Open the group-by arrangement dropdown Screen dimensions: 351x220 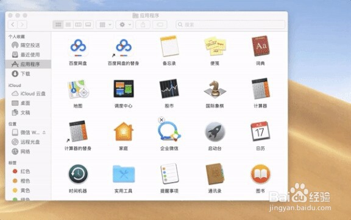click(x=105, y=24)
